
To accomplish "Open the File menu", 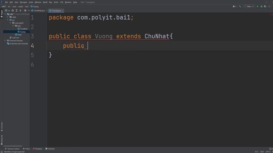I will (x=6, y=2).
